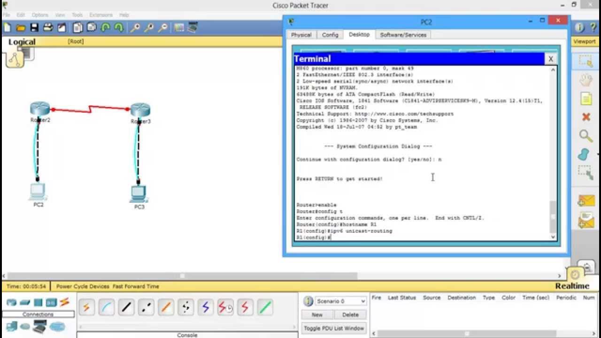Image resolution: width=601 pixels, height=338 pixels.
Task: Switch to the Physical tab in PC2
Action: click(301, 35)
